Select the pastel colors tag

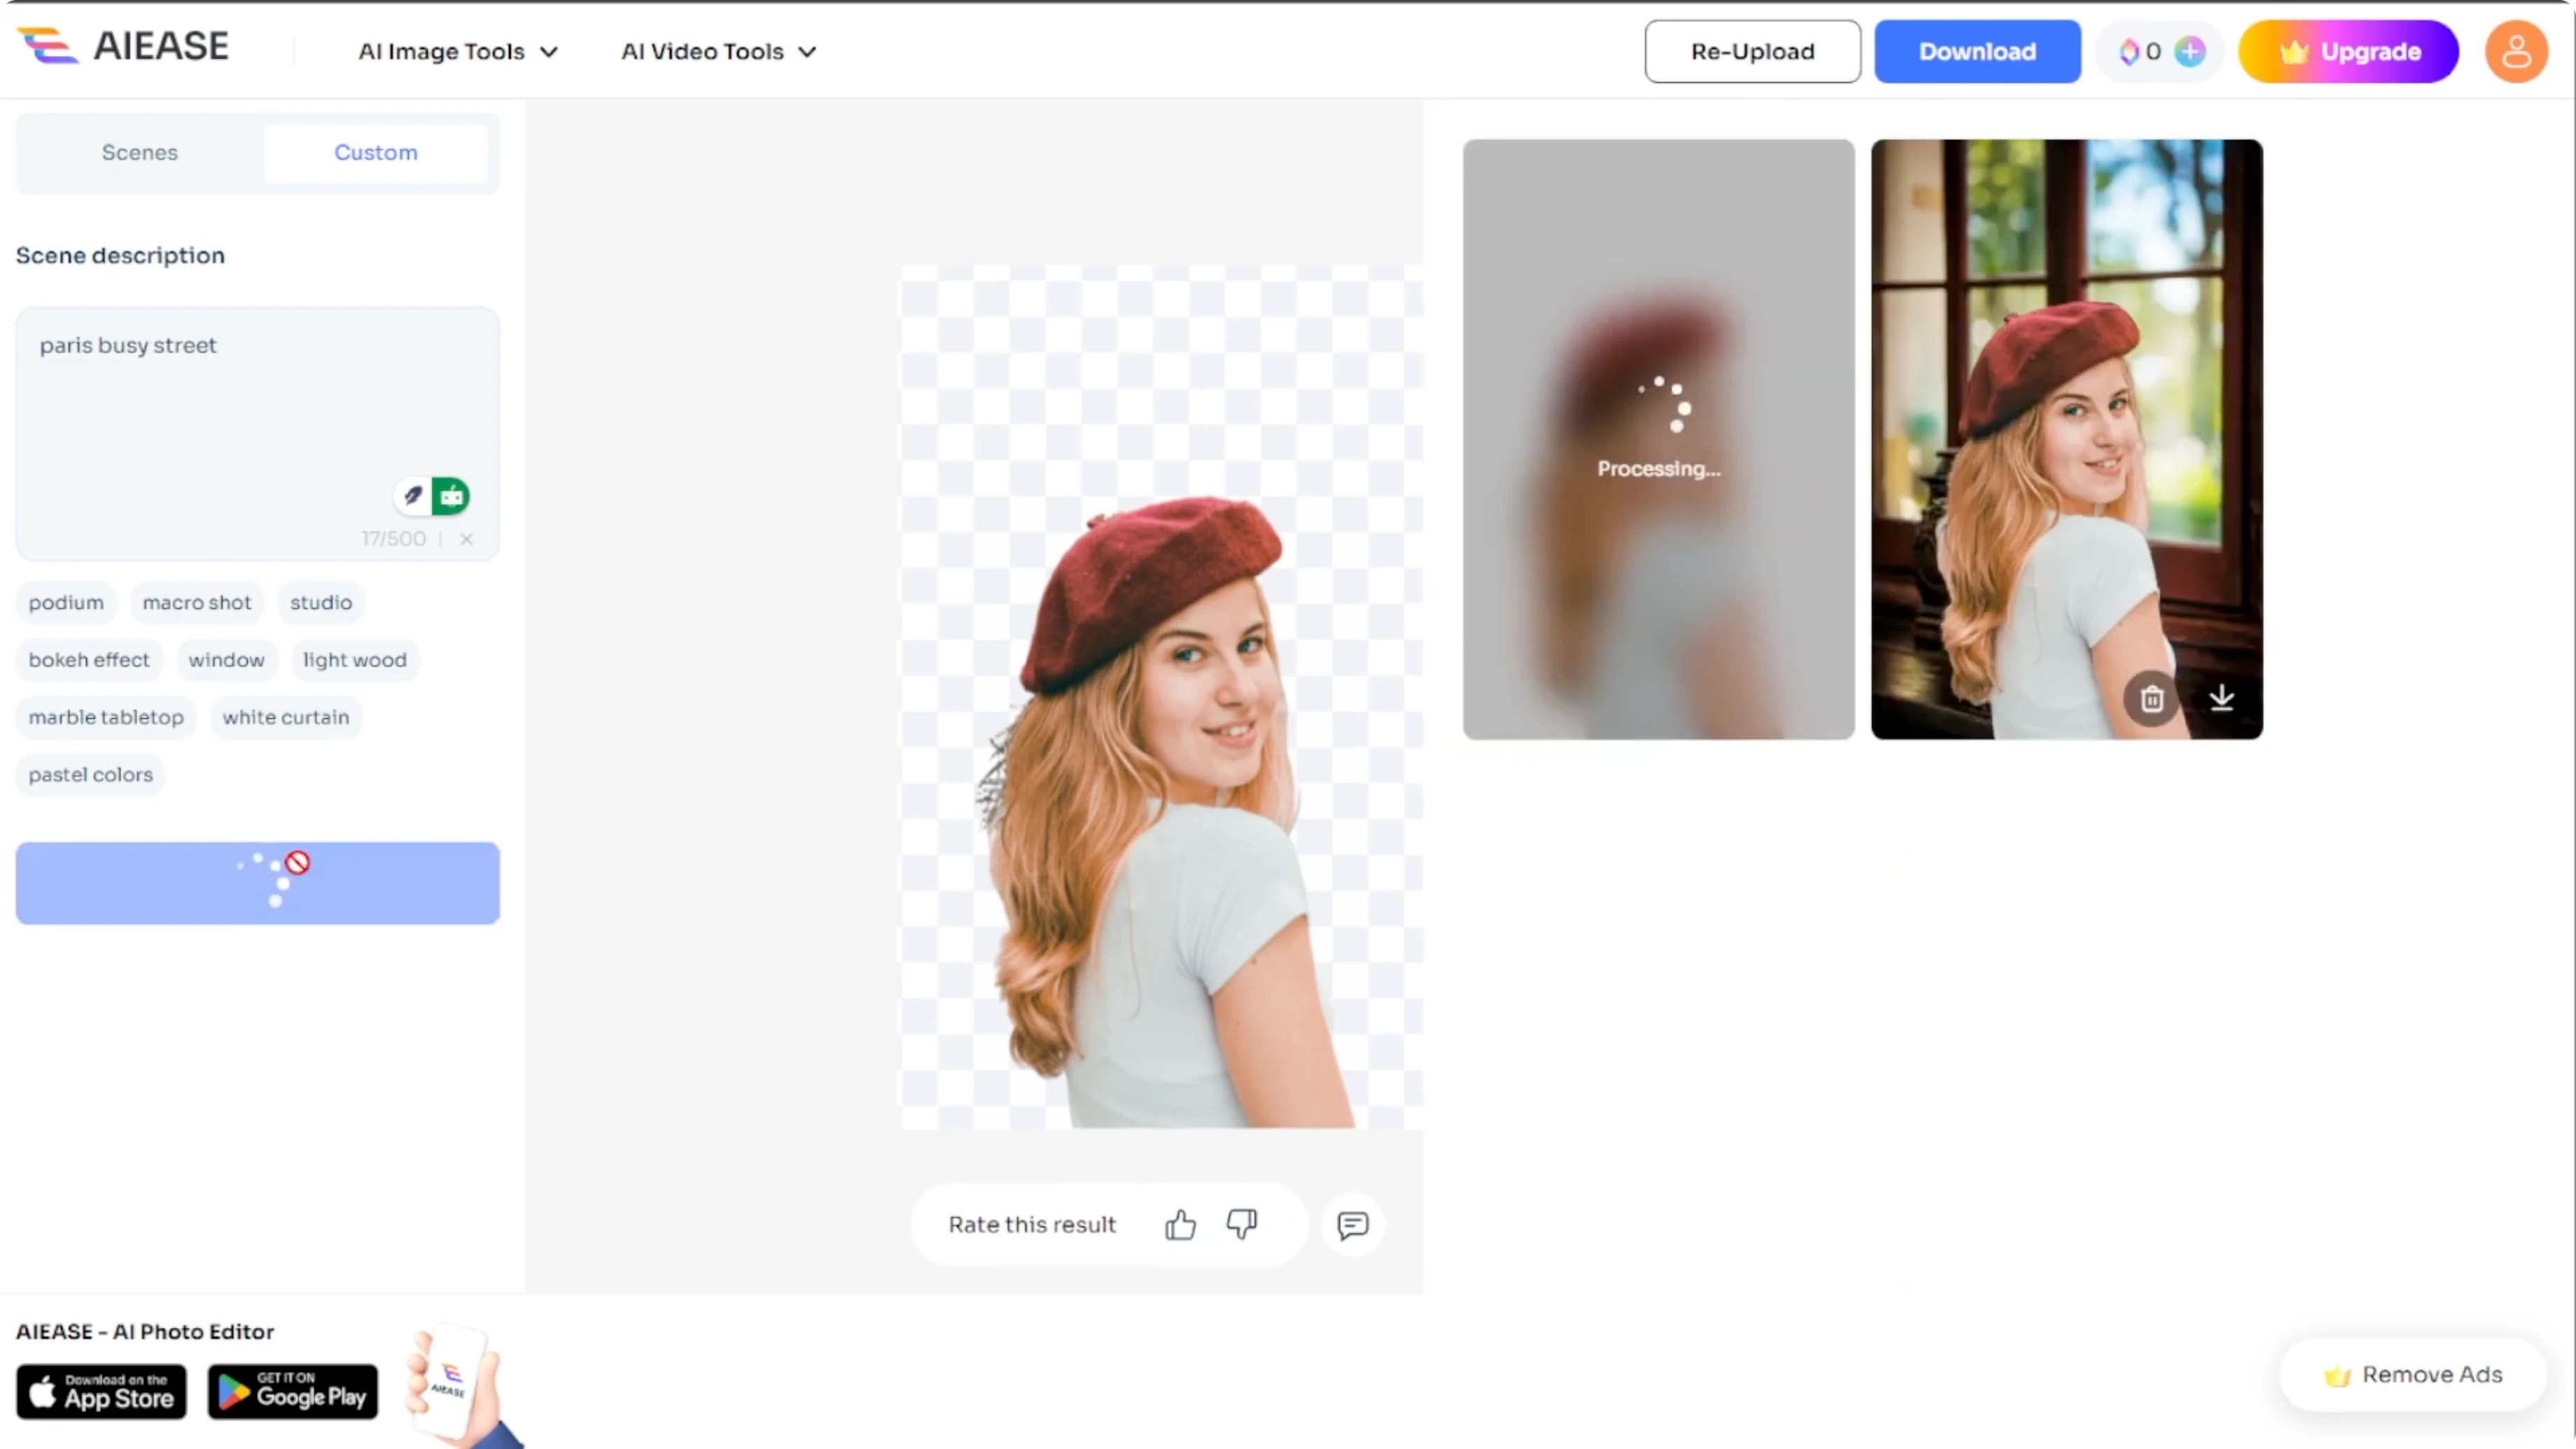[x=91, y=774]
